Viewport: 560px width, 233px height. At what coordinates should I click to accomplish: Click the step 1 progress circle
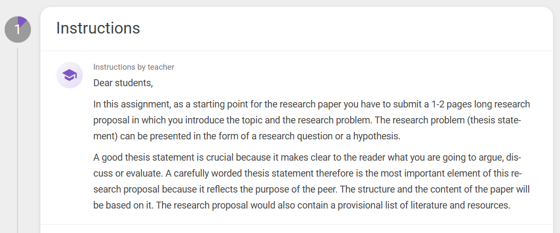[x=18, y=29]
